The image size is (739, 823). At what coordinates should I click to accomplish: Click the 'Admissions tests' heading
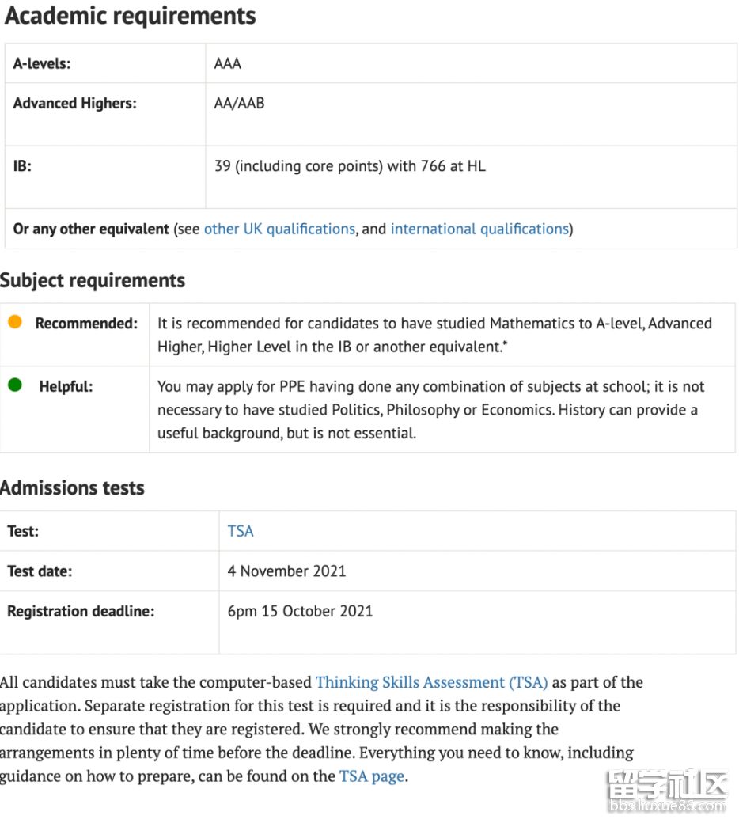73,487
